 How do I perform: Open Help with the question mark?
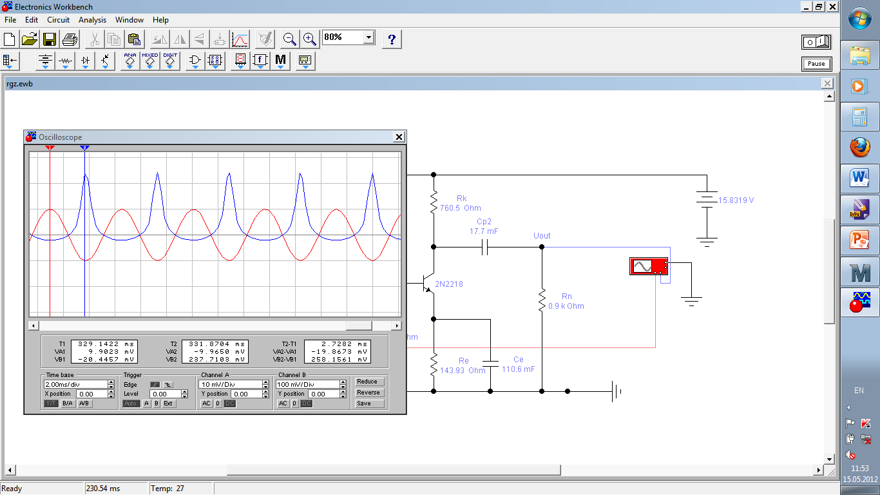(392, 39)
